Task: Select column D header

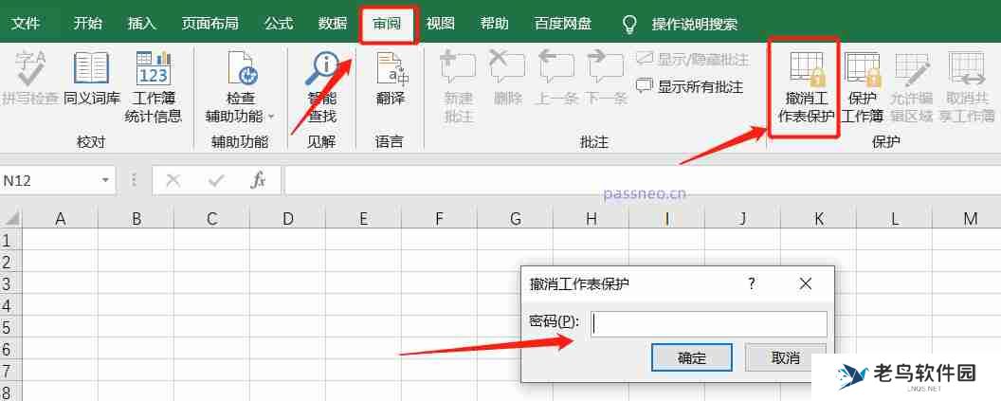Action: 288,220
